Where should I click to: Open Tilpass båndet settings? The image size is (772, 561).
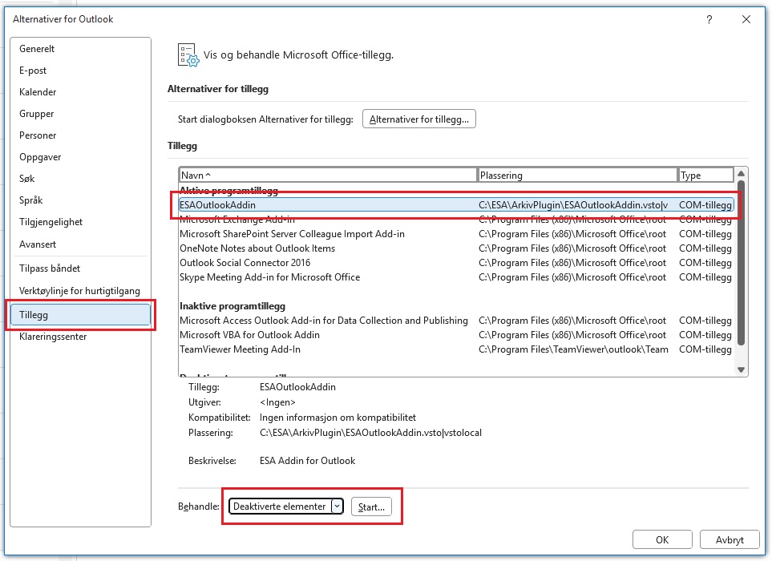(x=81, y=268)
